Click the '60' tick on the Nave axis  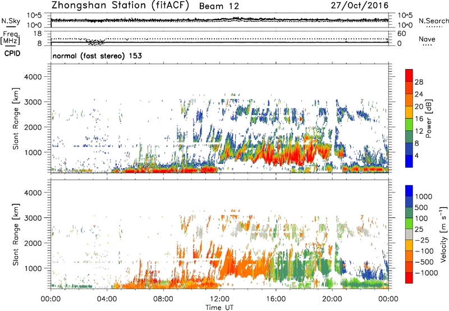pos(402,34)
